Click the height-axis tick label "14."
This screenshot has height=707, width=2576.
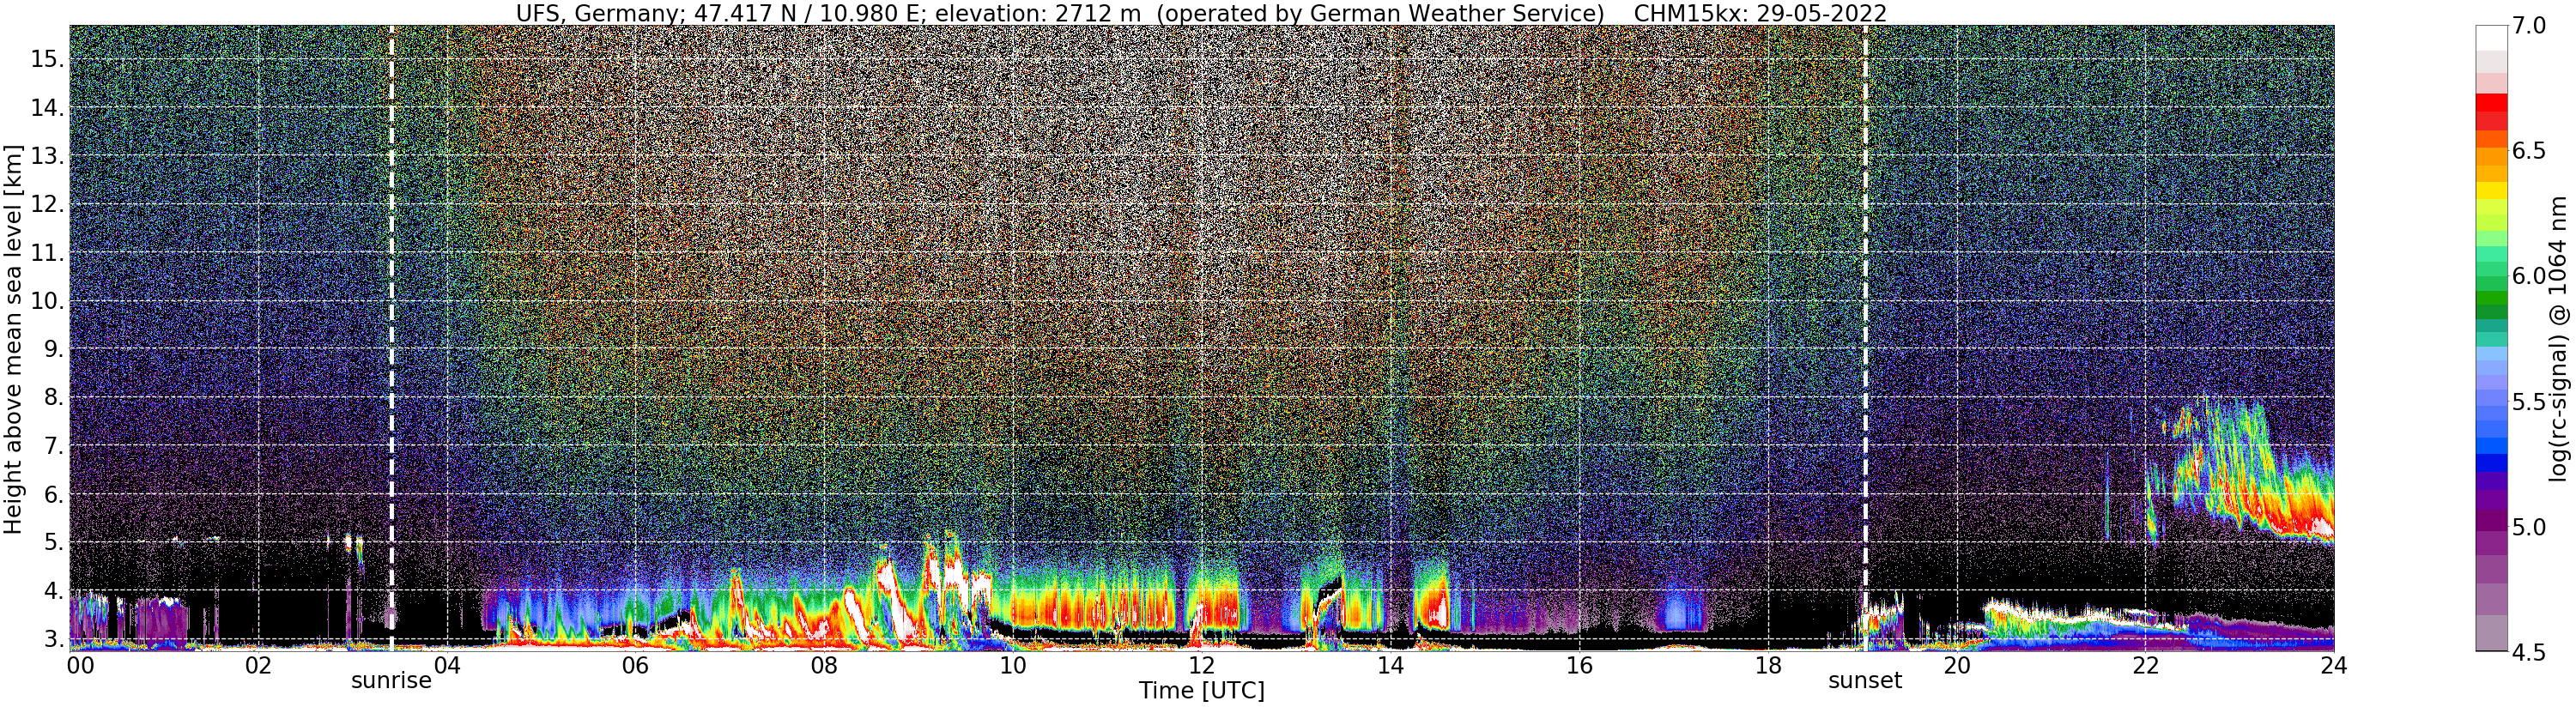coord(47,107)
